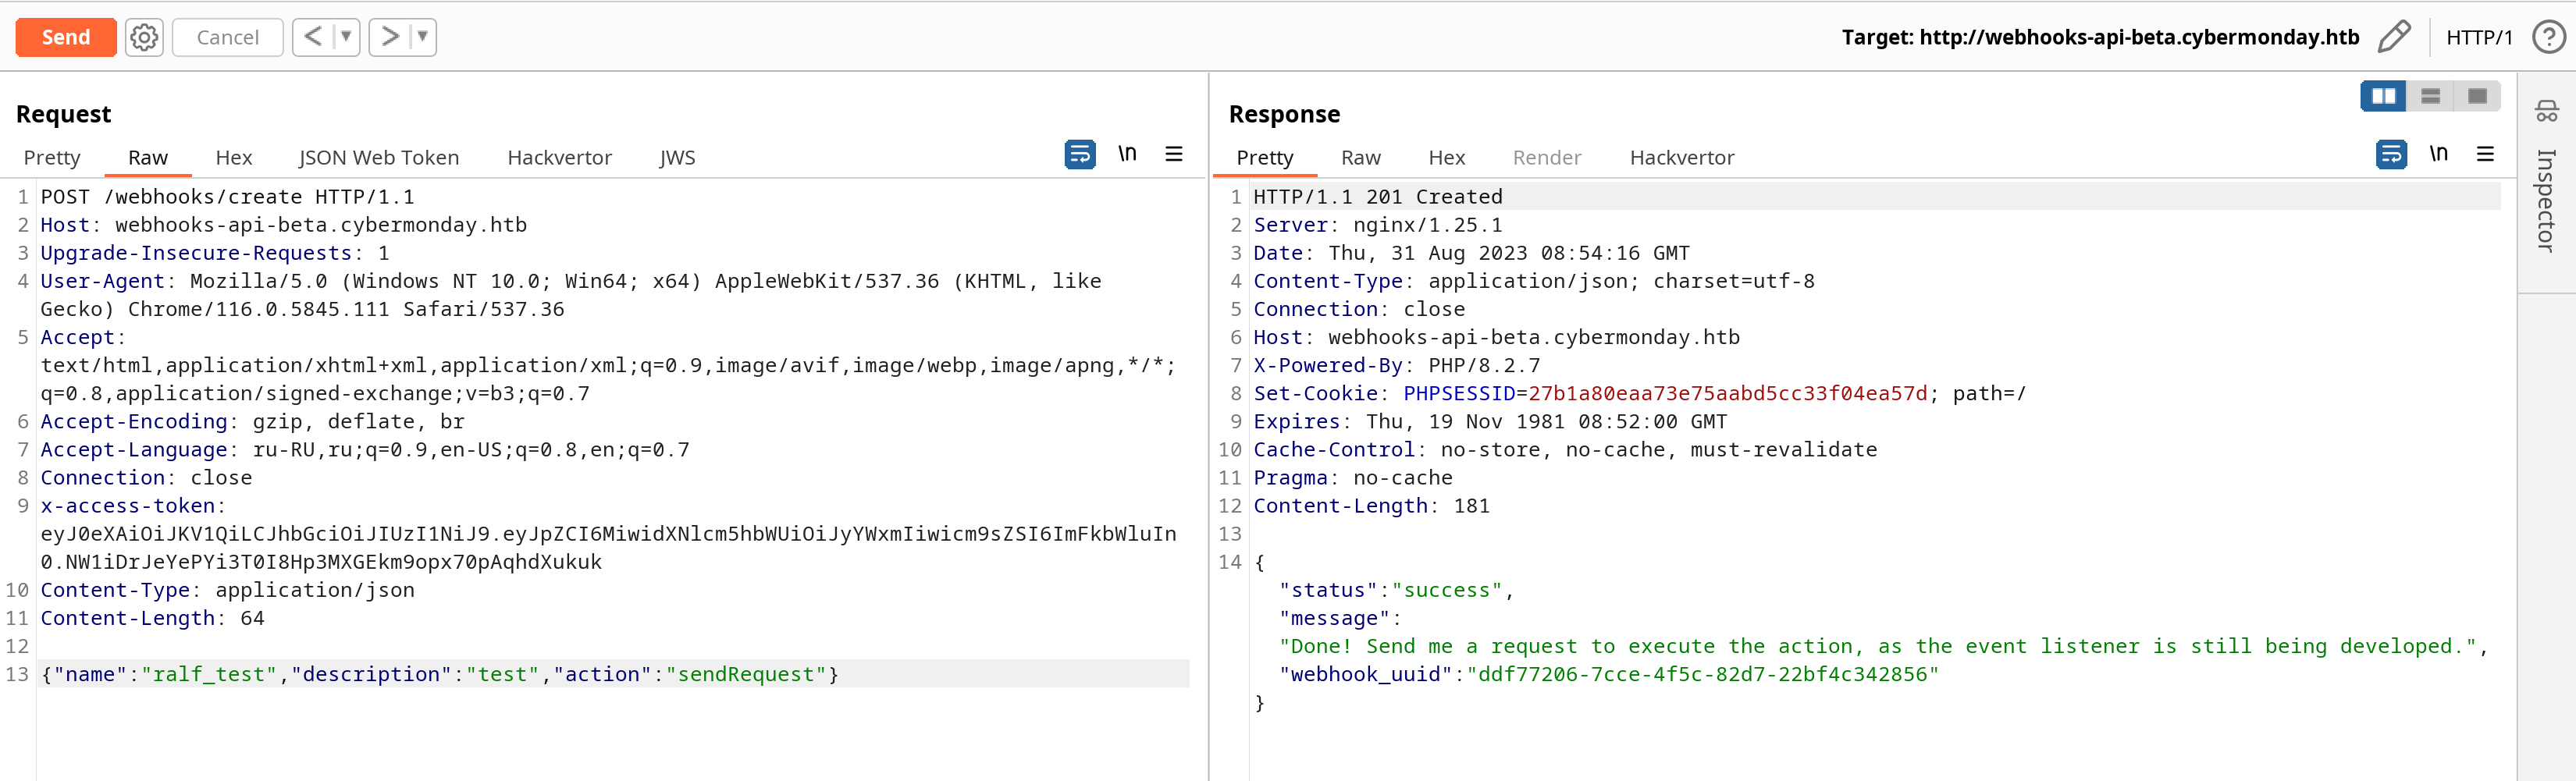Switch to side-by-side layout view

(x=2384, y=96)
